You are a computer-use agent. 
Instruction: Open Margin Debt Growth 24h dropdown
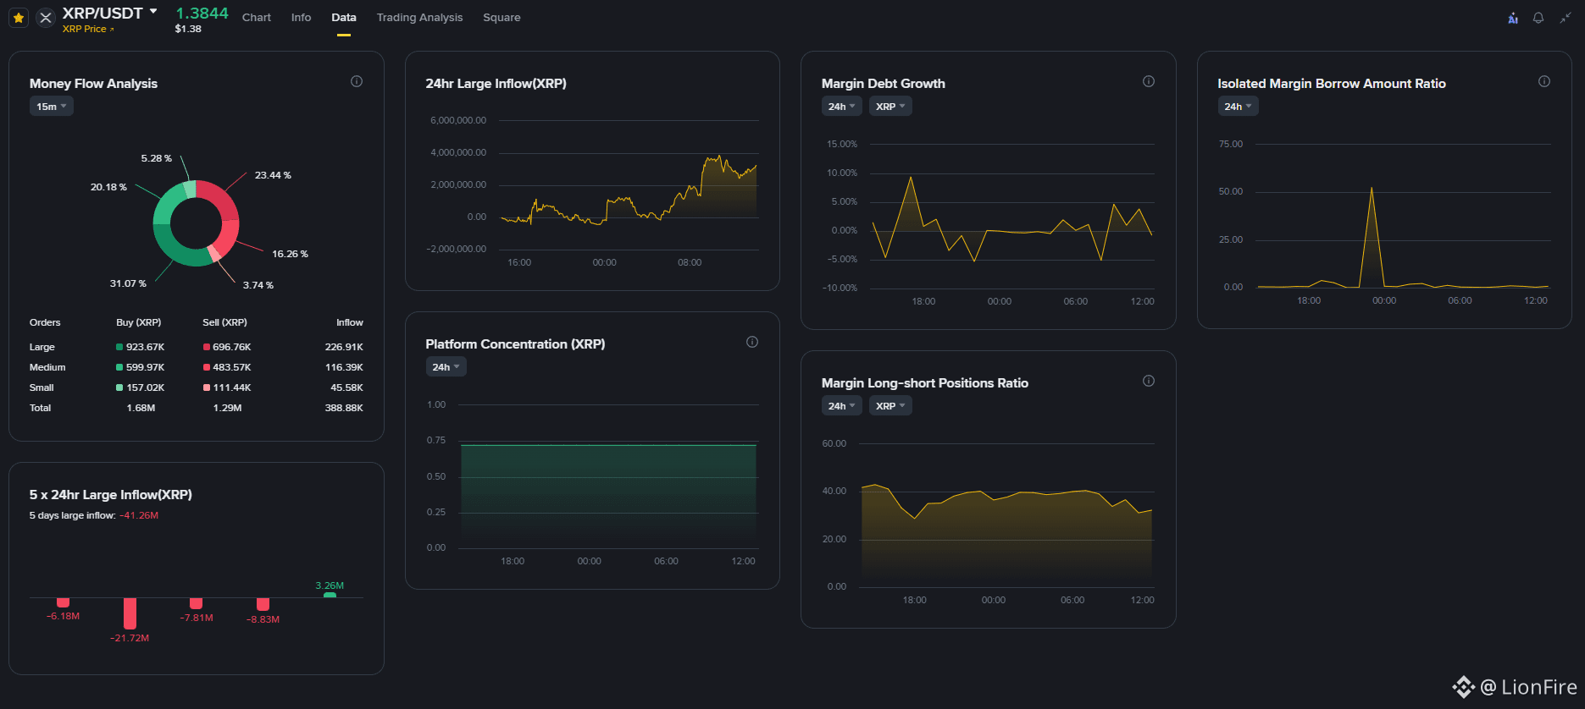coord(842,107)
